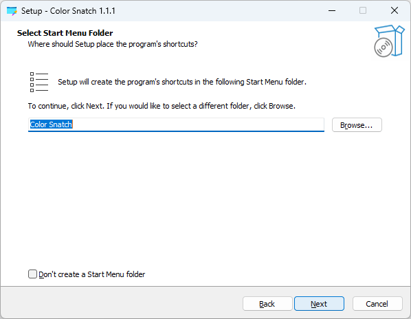
Task: Click the "Setup will create the program's shortcuts" message
Action: 182,82
